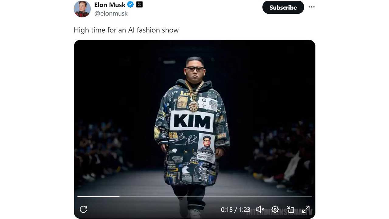
Task: Click the played white portion of the progress bar
Action: [98, 196]
